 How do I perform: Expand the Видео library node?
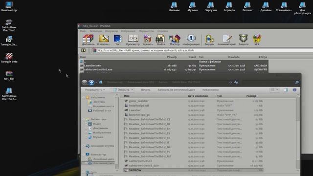pos(86,124)
